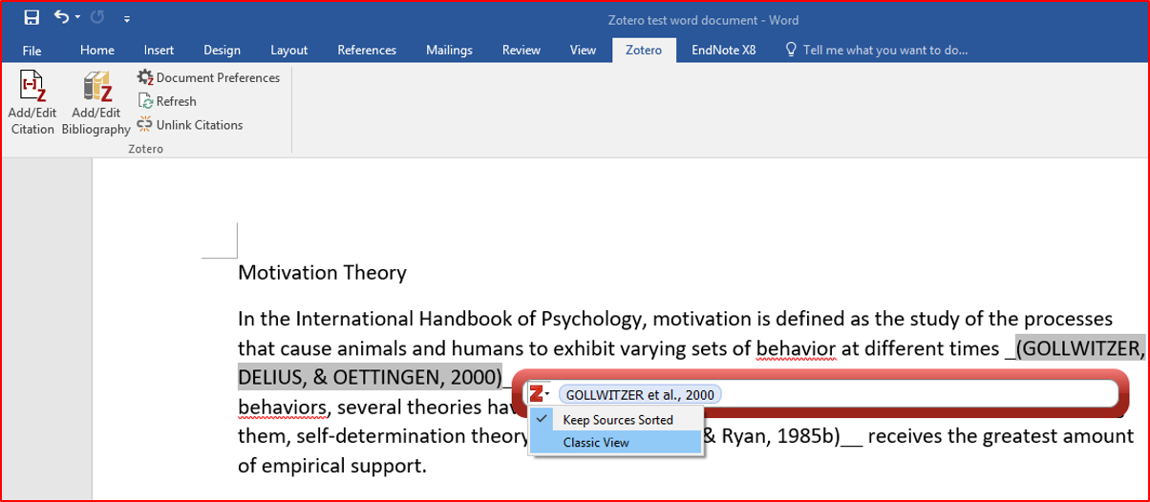Click the GOLLWITZER et al., 2000 citation bubble
This screenshot has height=502, width=1150.
[x=639, y=394]
